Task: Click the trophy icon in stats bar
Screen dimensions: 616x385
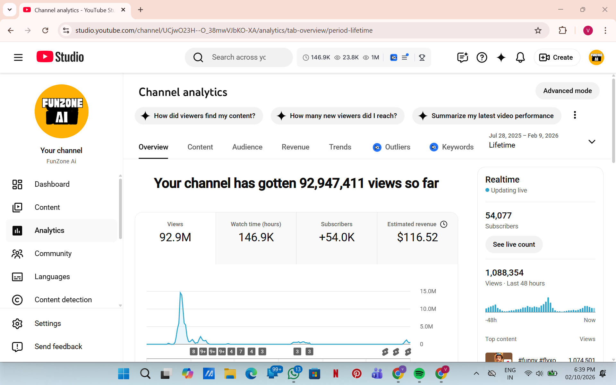Action: click(x=422, y=57)
